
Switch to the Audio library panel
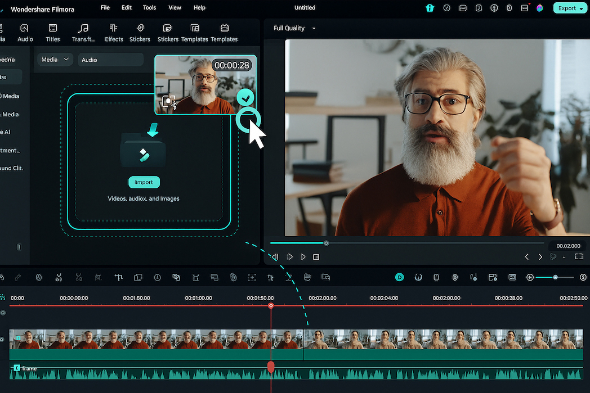25,32
